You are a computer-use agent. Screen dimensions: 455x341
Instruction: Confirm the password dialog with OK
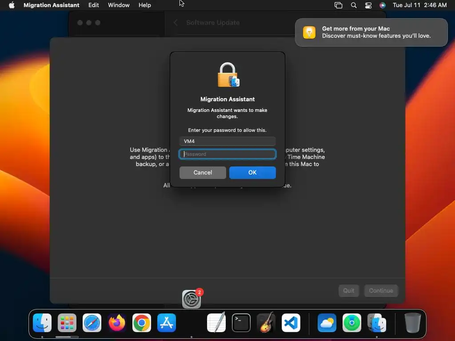(x=252, y=173)
